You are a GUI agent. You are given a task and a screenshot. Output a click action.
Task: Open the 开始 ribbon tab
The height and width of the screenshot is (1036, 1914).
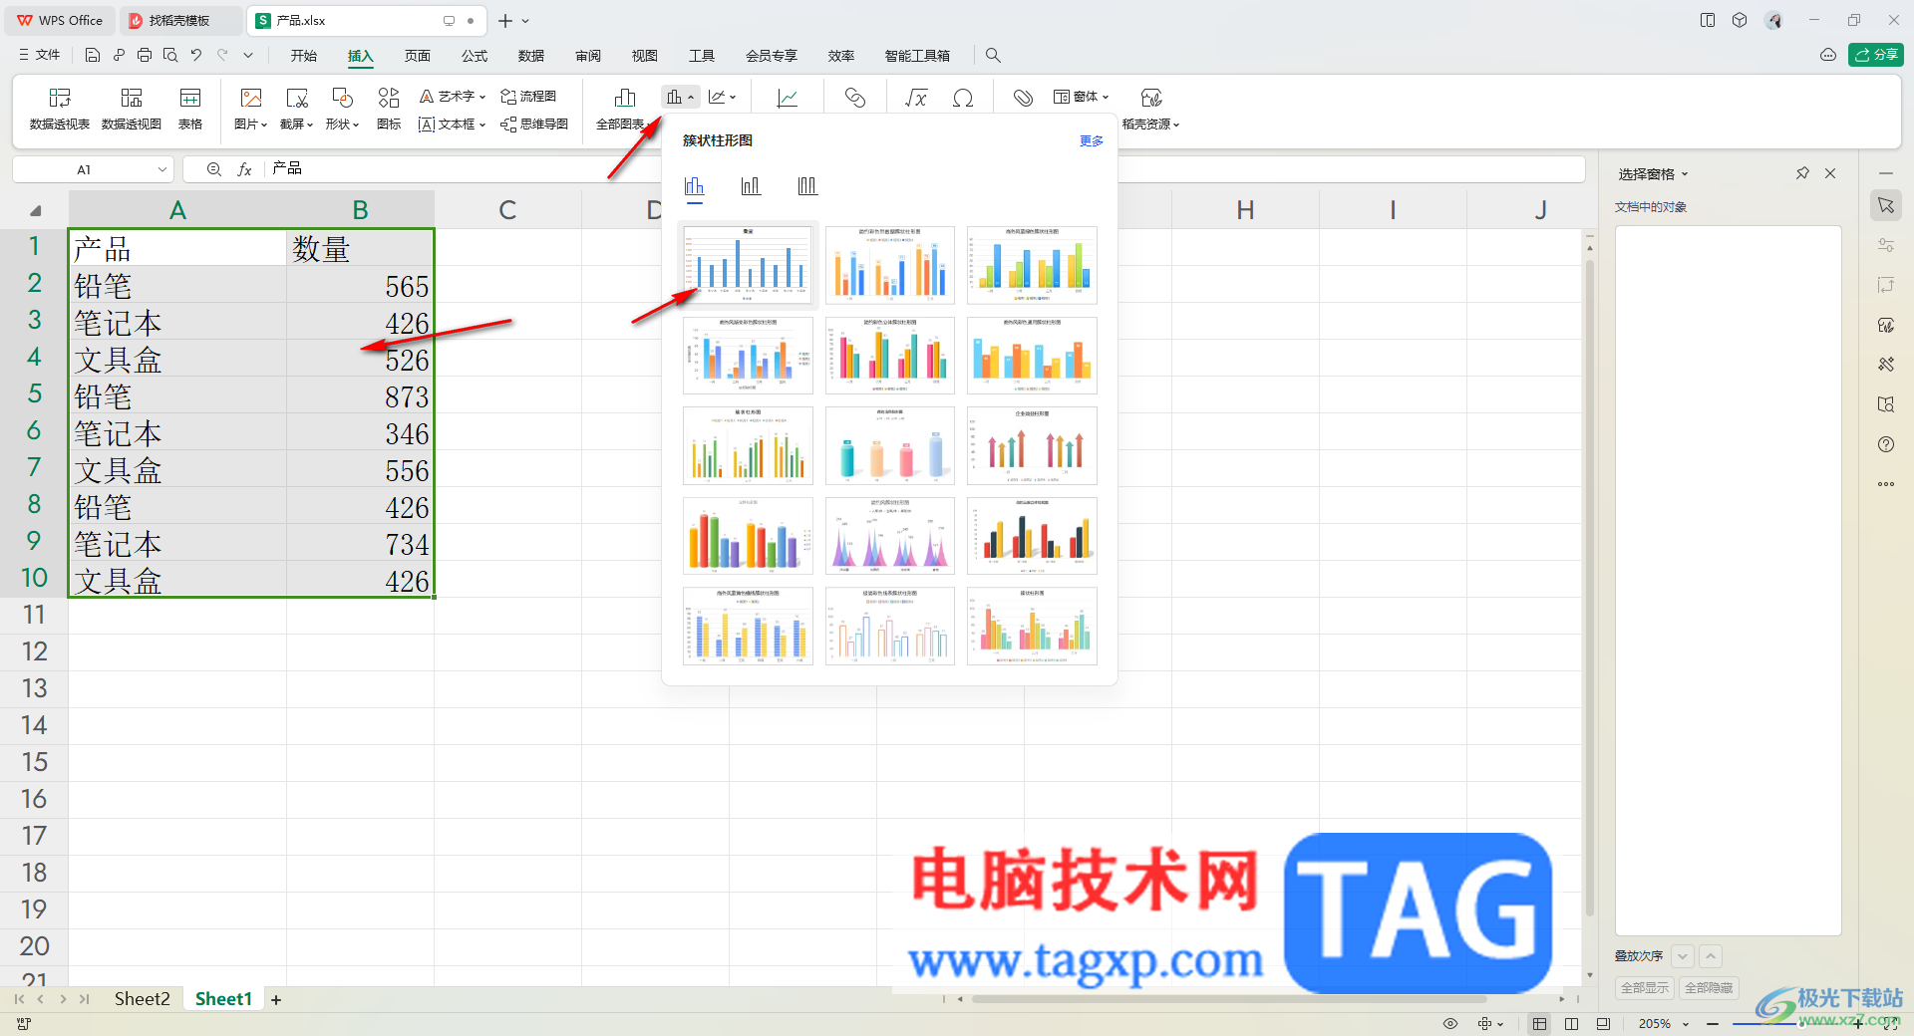[304, 56]
